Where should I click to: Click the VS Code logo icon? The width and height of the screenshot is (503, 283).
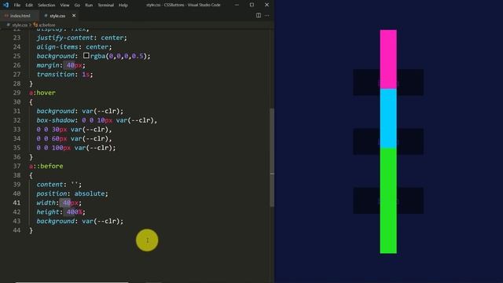[6, 5]
